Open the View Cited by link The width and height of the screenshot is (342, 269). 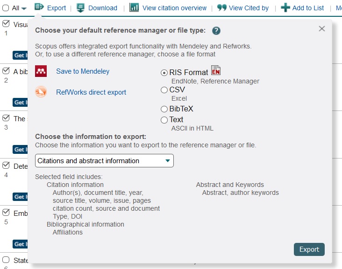pos(249,8)
